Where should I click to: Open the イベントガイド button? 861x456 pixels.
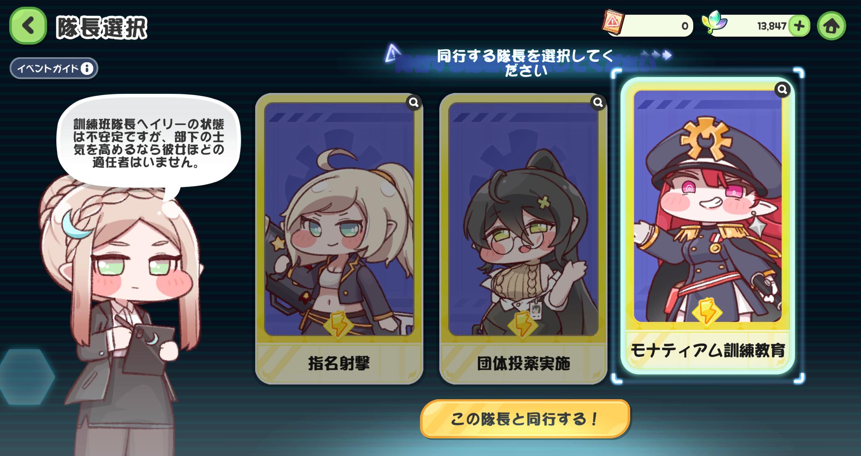54,68
